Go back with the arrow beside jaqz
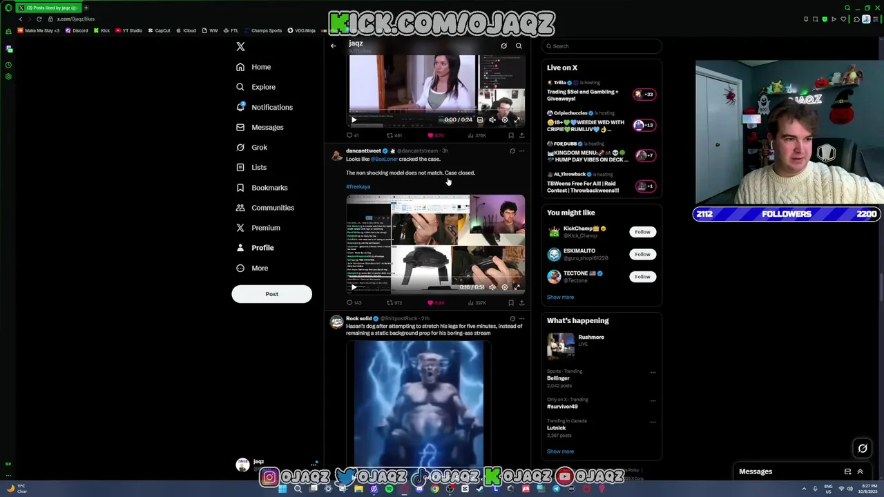Viewport: 884px width, 497px height. click(333, 46)
